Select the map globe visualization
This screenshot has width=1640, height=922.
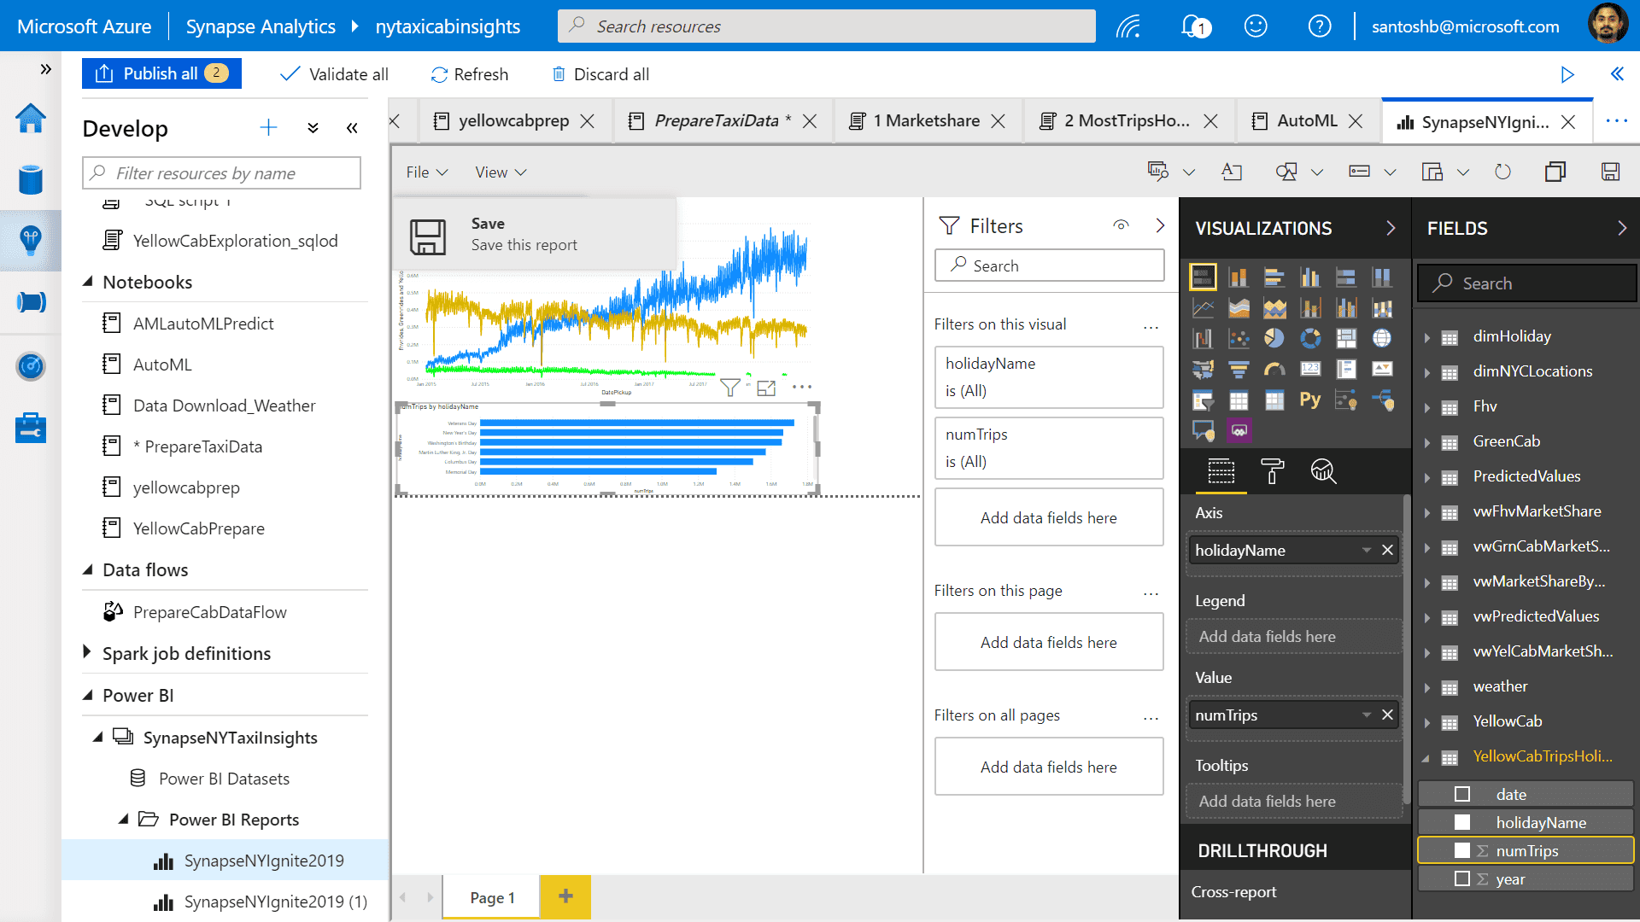click(1382, 338)
